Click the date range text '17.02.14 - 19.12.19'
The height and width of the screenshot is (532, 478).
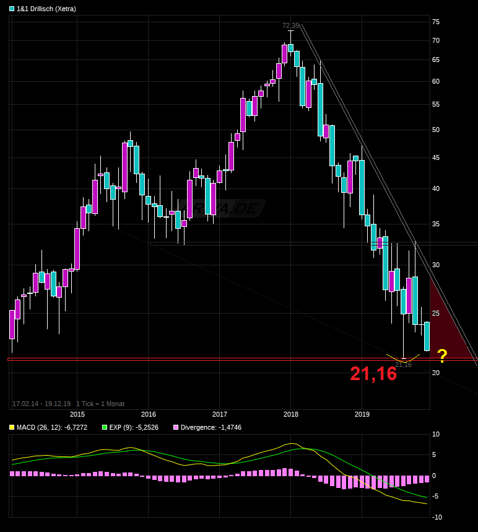[x=41, y=404]
